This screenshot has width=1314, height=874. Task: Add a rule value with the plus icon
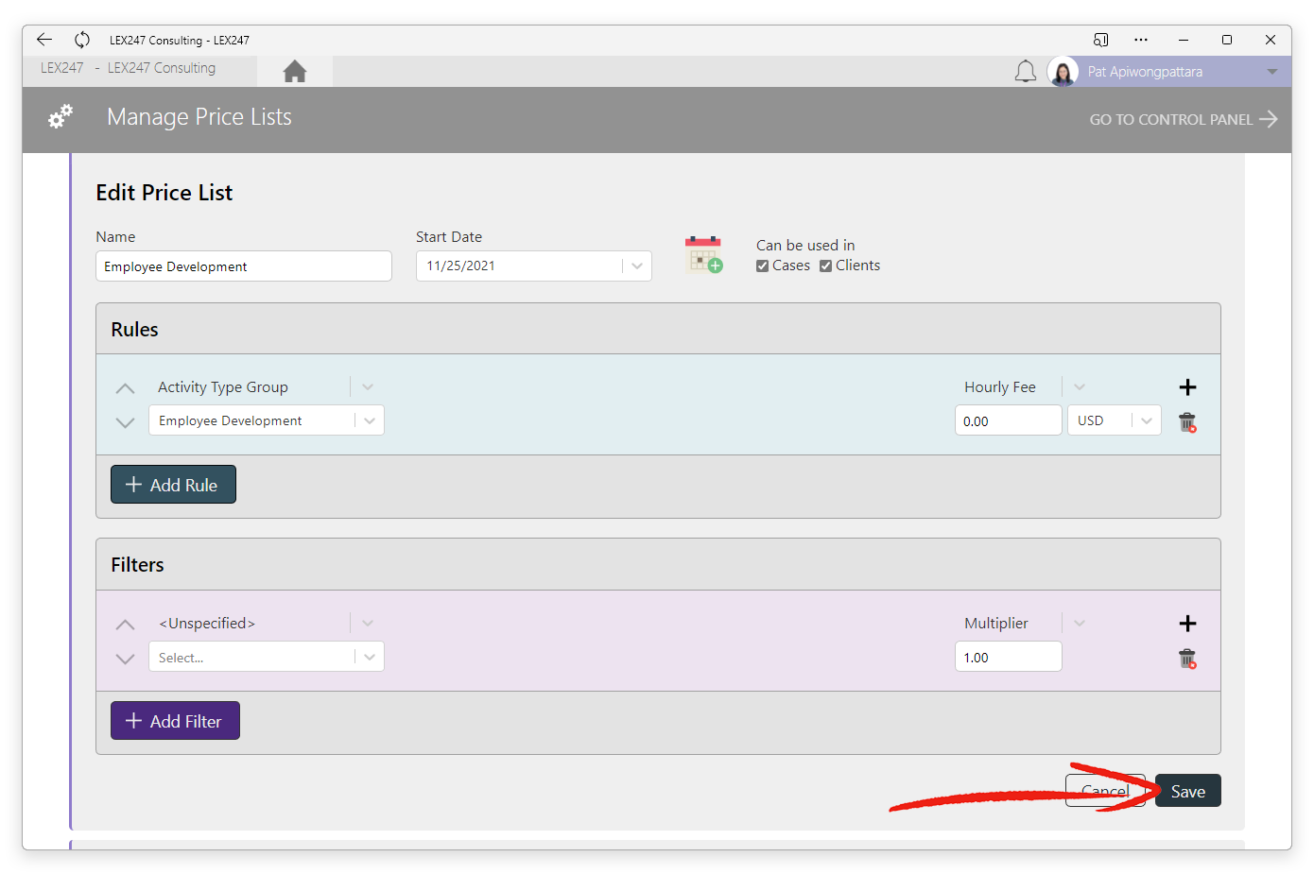pyautogui.click(x=1188, y=387)
